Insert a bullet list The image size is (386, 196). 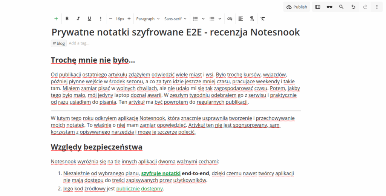pos(212,19)
